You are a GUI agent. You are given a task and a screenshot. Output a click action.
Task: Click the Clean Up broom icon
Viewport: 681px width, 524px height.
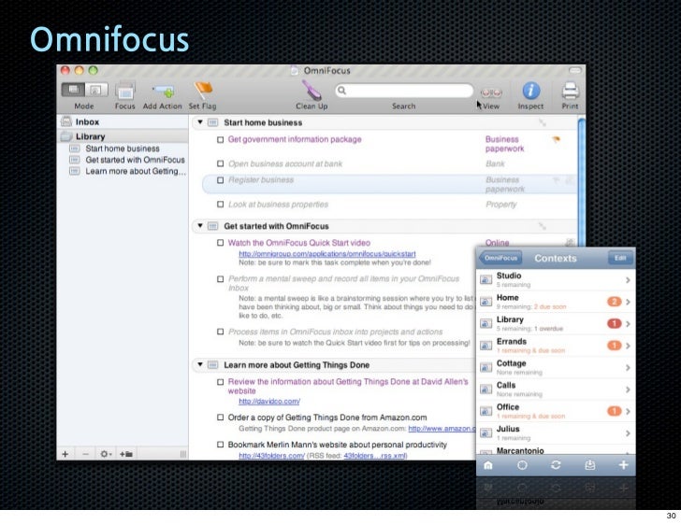[x=312, y=91]
